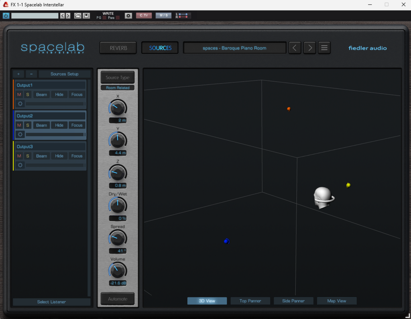Mute Output2 source
This screenshot has width=411, height=319.
[x=19, y=125]
